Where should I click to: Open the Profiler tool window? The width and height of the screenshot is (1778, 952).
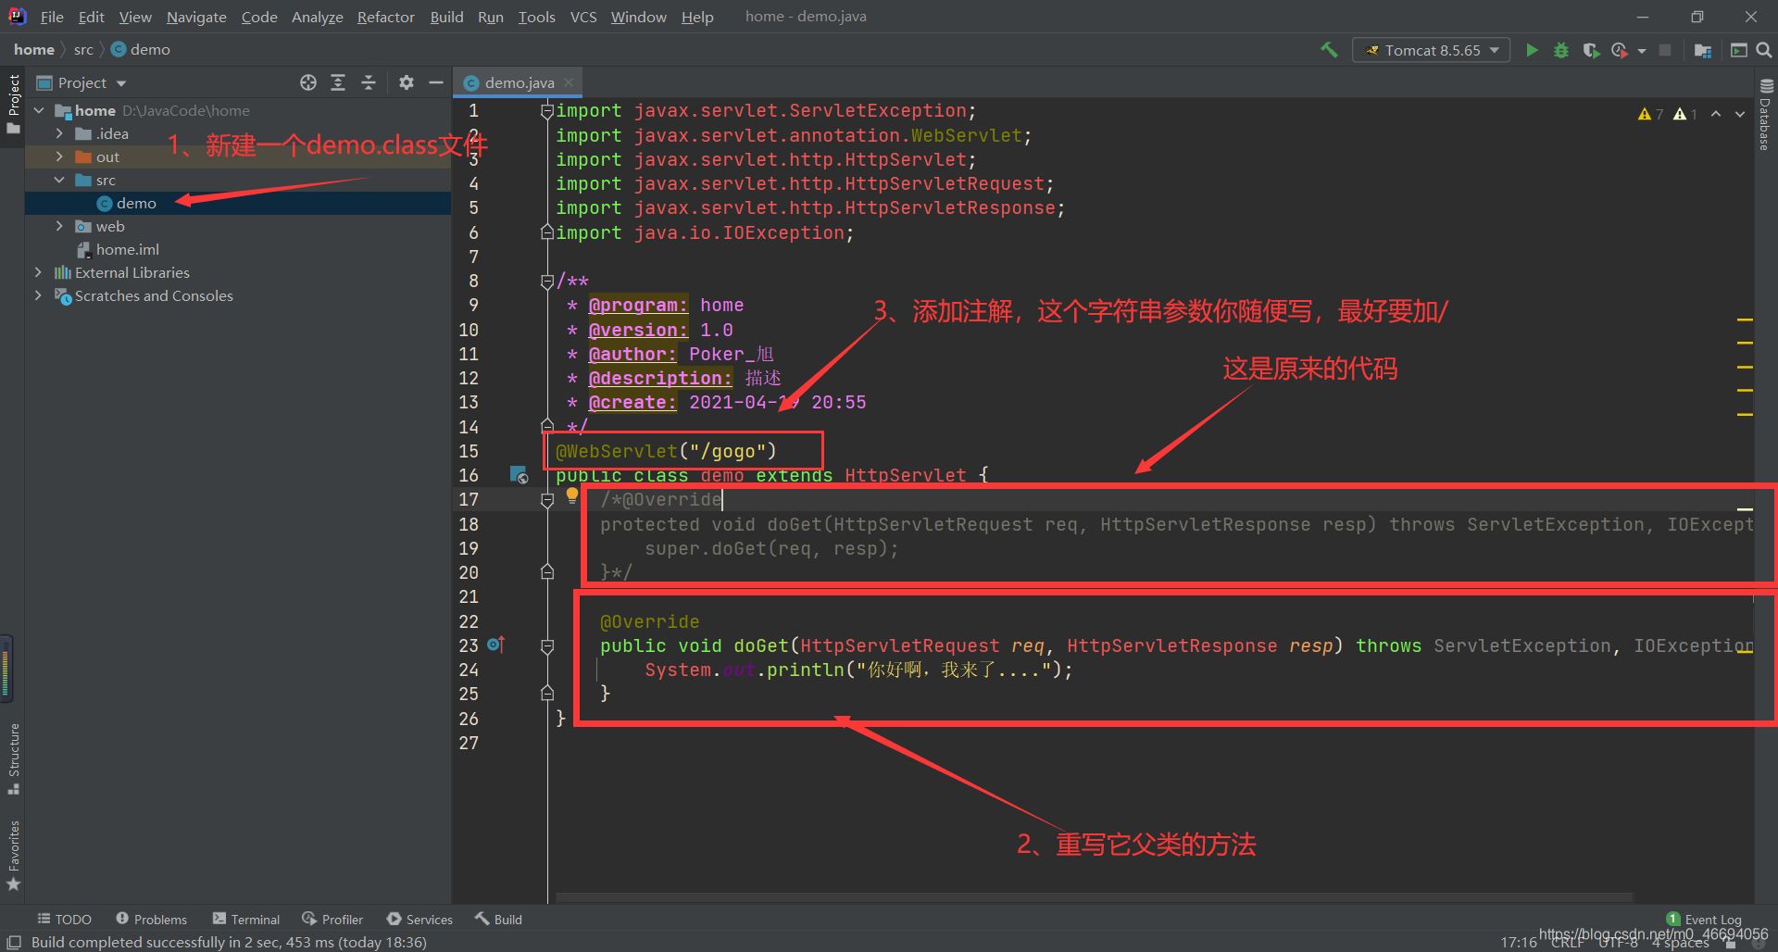point(332,919)
